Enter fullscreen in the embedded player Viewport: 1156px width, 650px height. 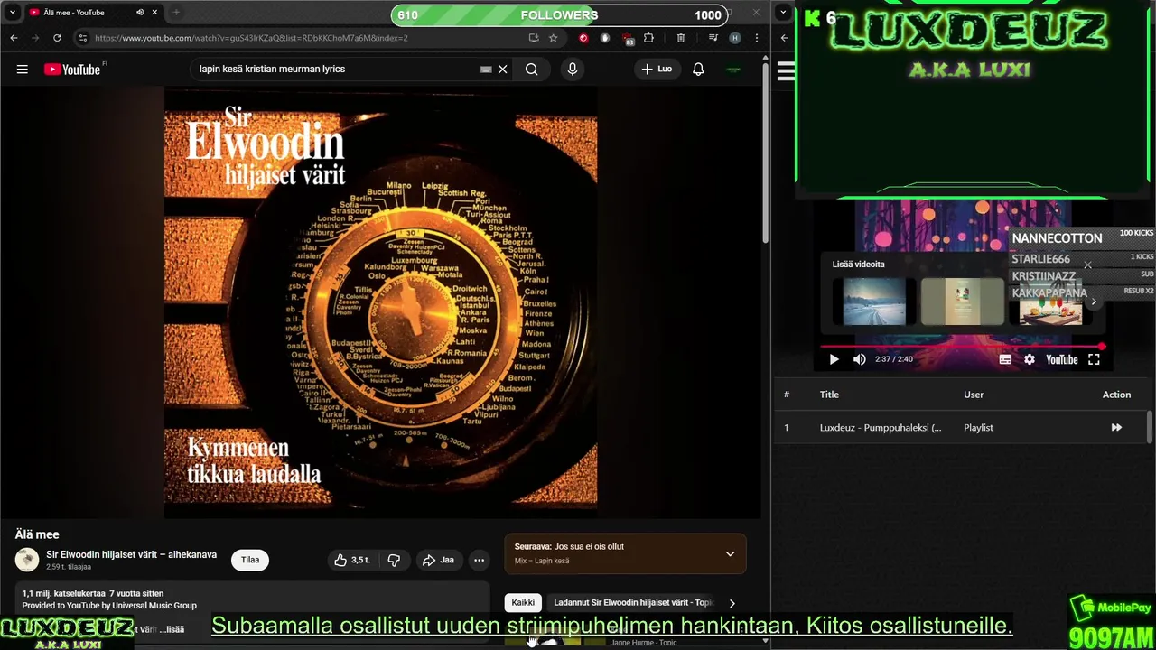pyautogui.click(x=1094, y=359)
